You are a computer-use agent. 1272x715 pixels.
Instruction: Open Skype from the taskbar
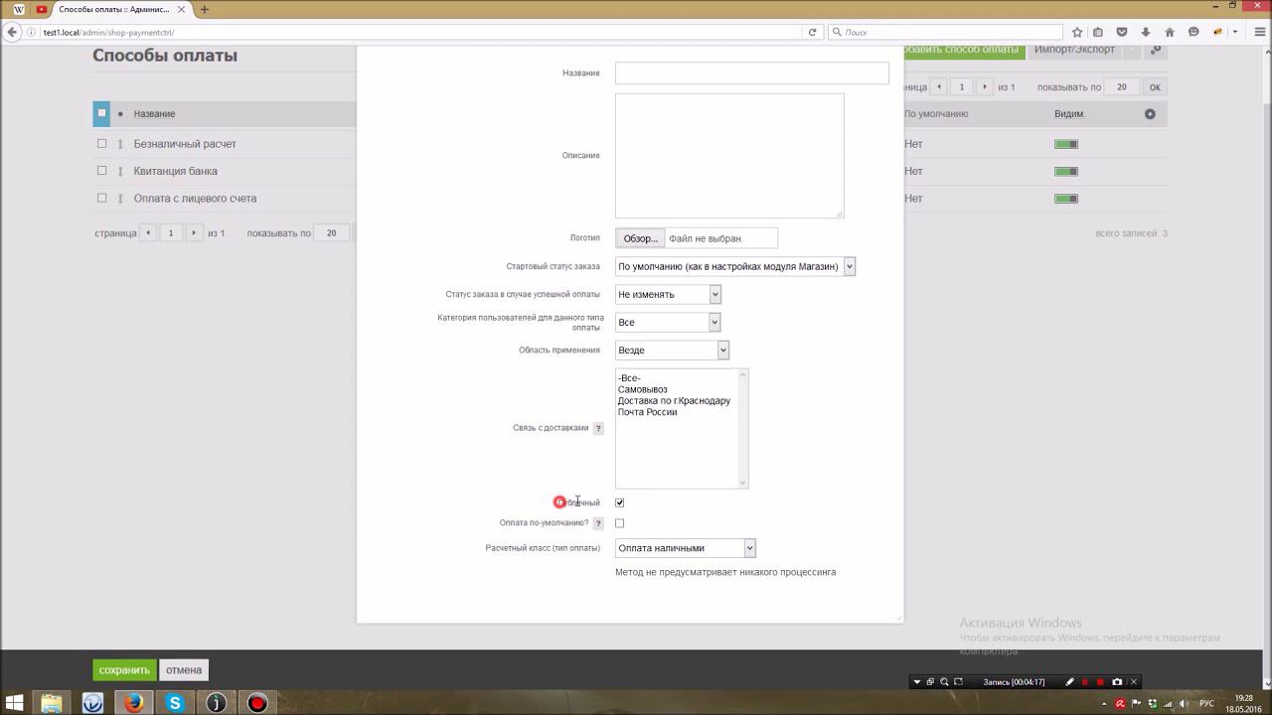click(175, 703)
